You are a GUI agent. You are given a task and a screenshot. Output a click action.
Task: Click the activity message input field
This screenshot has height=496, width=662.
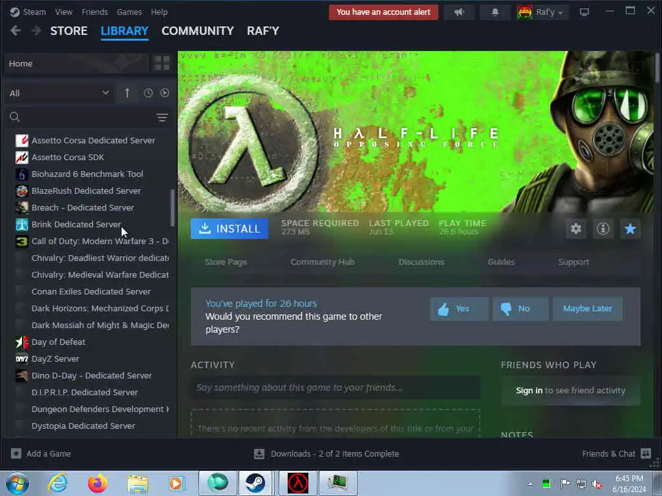336,387
